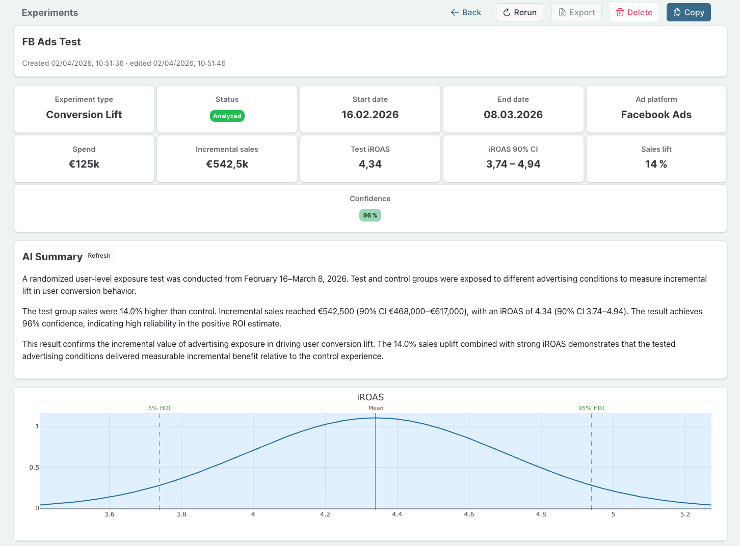Delete the FB Ads Test experiment
Screen dimensions: 740x546
pos(634,12)
